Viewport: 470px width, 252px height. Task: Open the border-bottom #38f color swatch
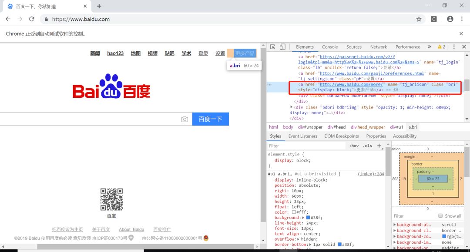click(339, 245)
